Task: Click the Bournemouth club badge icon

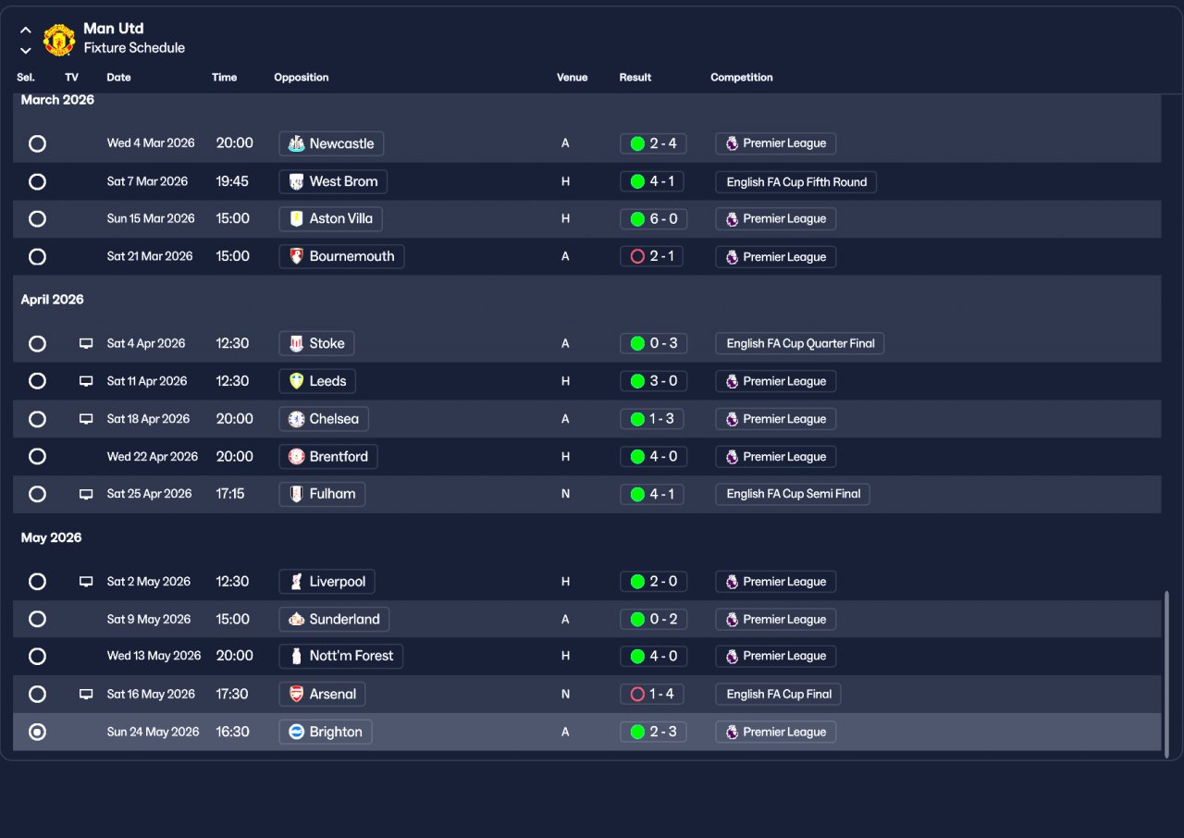Action: pyautogui.click(x=296, y=256)
